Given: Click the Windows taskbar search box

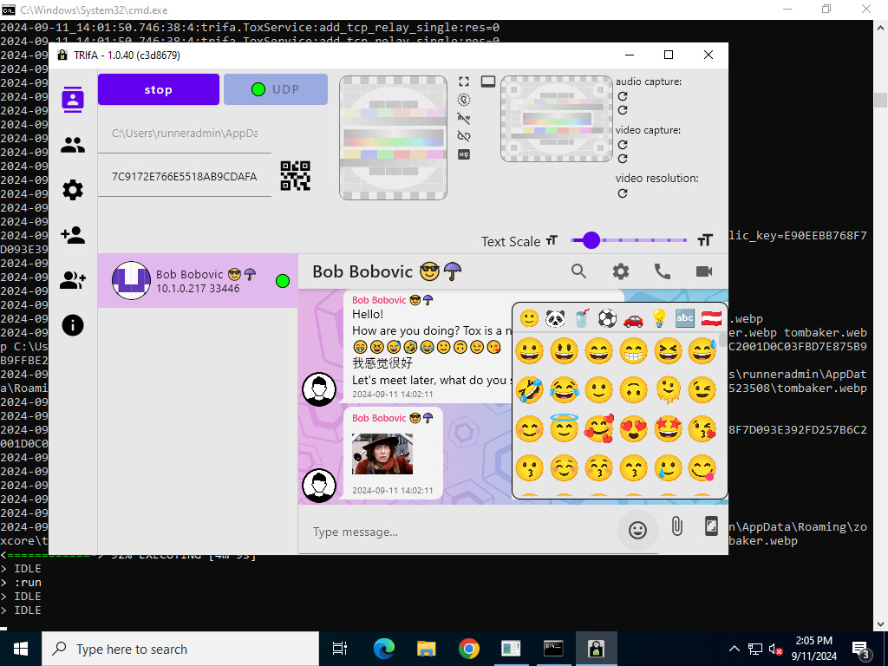Looking at the screenshot, I should point(180,649).
